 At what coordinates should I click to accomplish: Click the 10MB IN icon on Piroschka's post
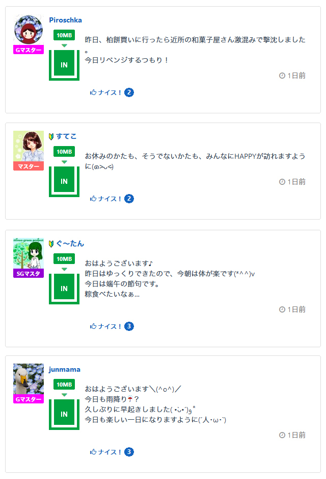pyautogui.click(x=64, y=56)
